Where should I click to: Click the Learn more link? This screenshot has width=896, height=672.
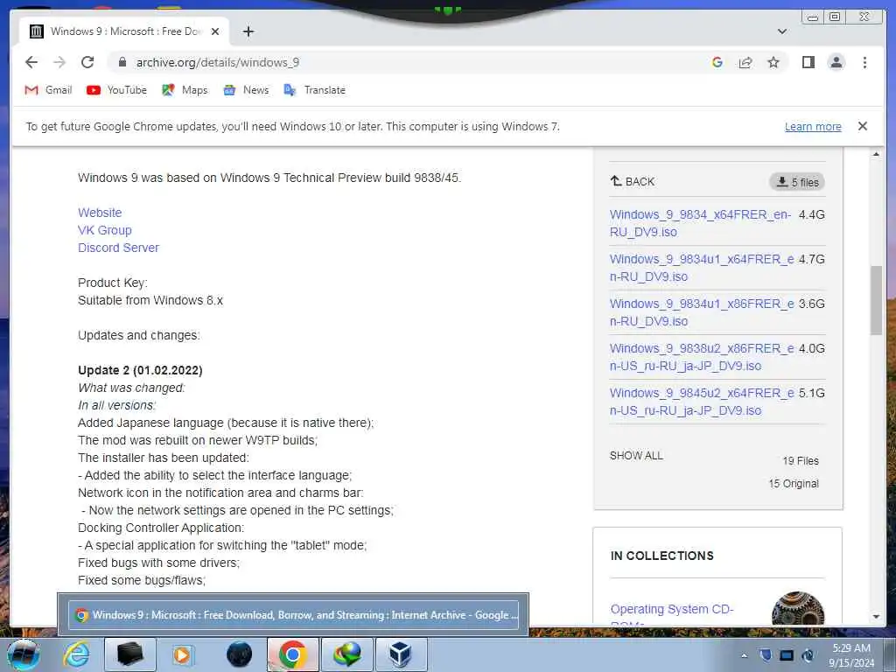[813, 126]
